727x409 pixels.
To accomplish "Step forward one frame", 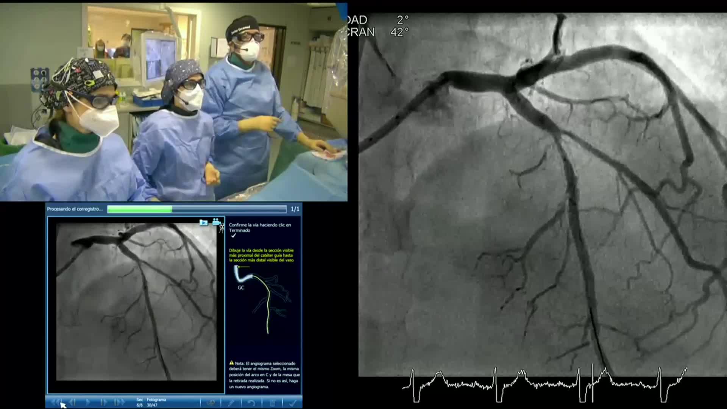I will click(x=103, y=402).
